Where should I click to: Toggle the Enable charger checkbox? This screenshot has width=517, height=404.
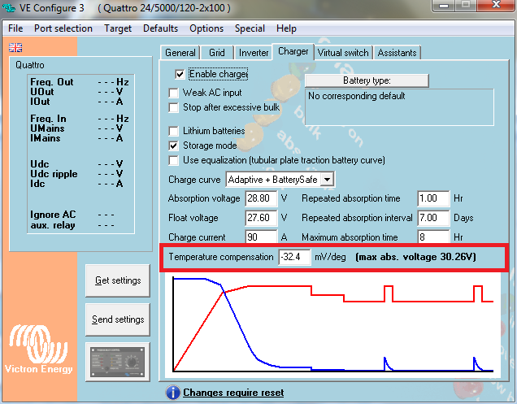click(x=180, y=75)
